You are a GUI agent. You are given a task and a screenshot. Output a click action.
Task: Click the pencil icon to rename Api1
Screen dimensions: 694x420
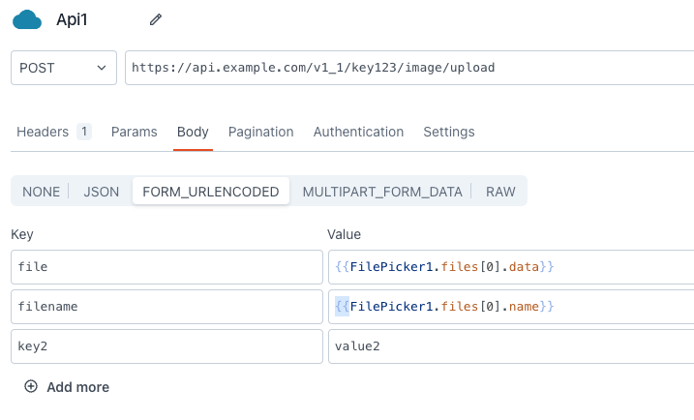156,20
